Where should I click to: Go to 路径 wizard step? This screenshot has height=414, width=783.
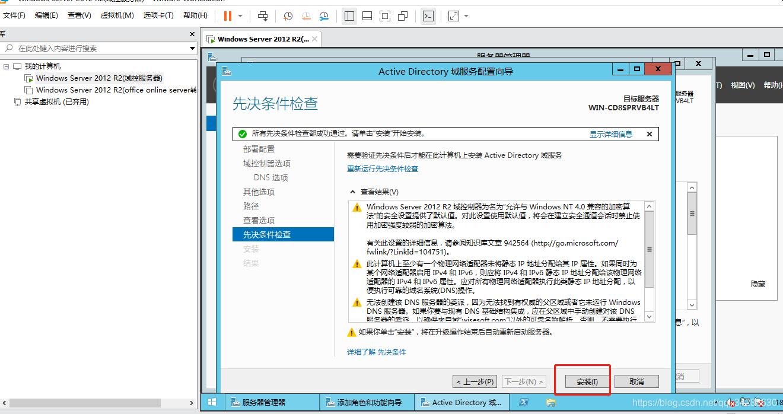252,206
